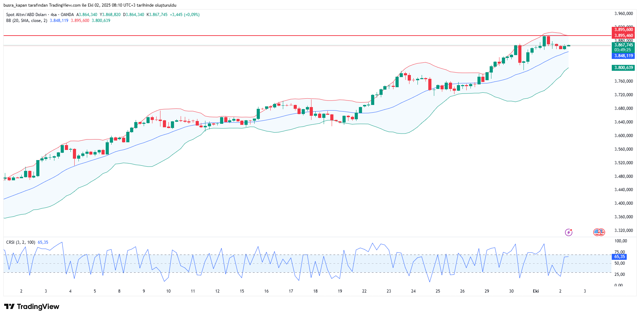Click the TradingView logo at bottom left
Viewport: 640px width, 317px height.
point(32,307)
